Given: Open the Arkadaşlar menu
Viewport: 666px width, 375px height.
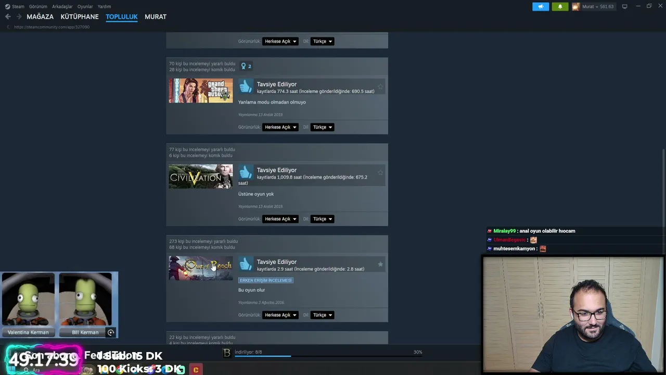Looking at the screenshot, I should point(62,6).
